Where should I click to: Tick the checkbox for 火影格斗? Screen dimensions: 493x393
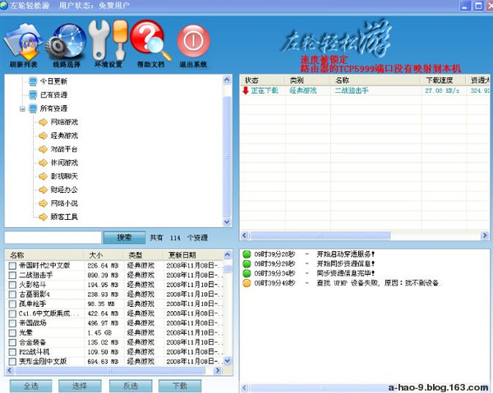(x=12, y=285)
